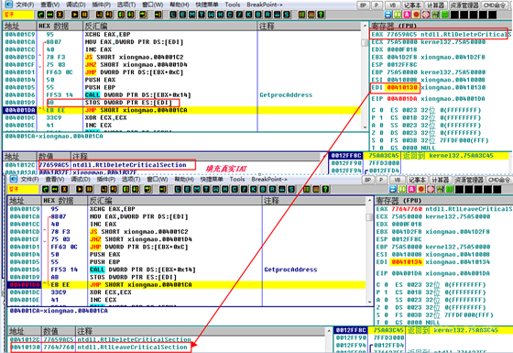Click Help question-mark icon in upper toolbar
The image size is (513, 353).
click(x=321, y=15)
